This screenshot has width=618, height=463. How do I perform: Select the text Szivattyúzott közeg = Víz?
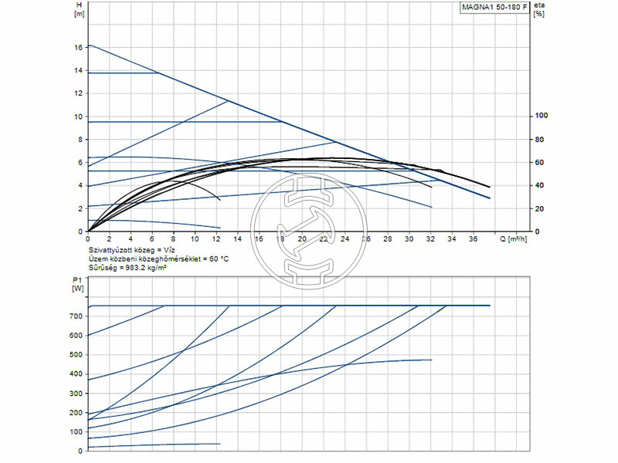pyautogui.click(x=131, y=252)
